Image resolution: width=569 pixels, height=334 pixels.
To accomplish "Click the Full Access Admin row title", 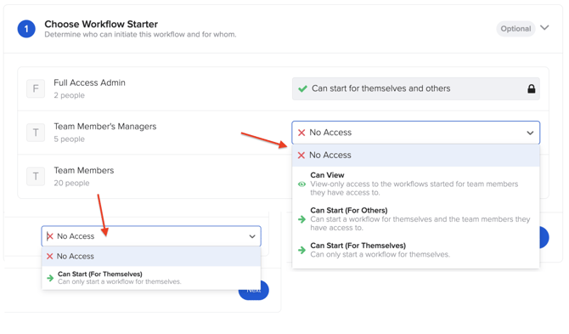I will [90, 82].
